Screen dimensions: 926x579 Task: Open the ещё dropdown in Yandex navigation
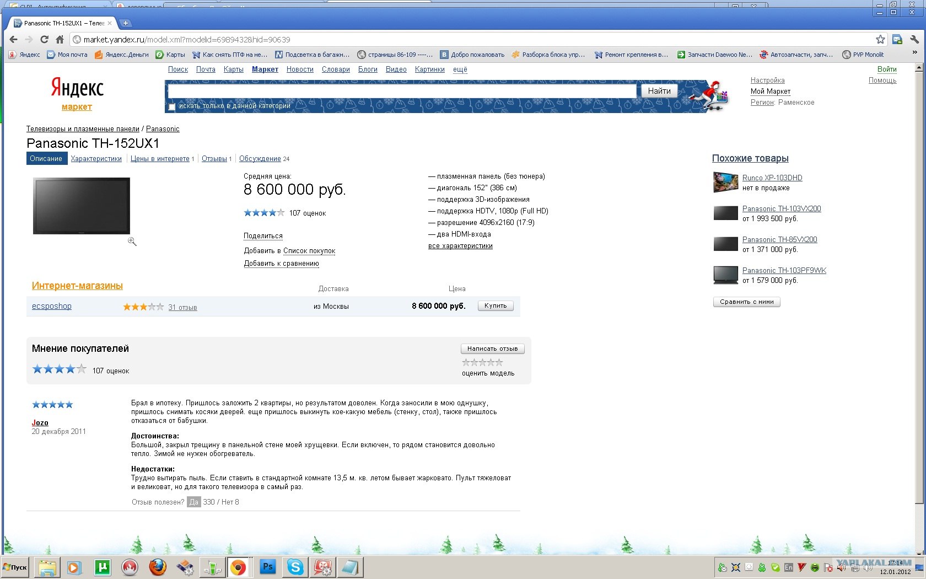460,69
